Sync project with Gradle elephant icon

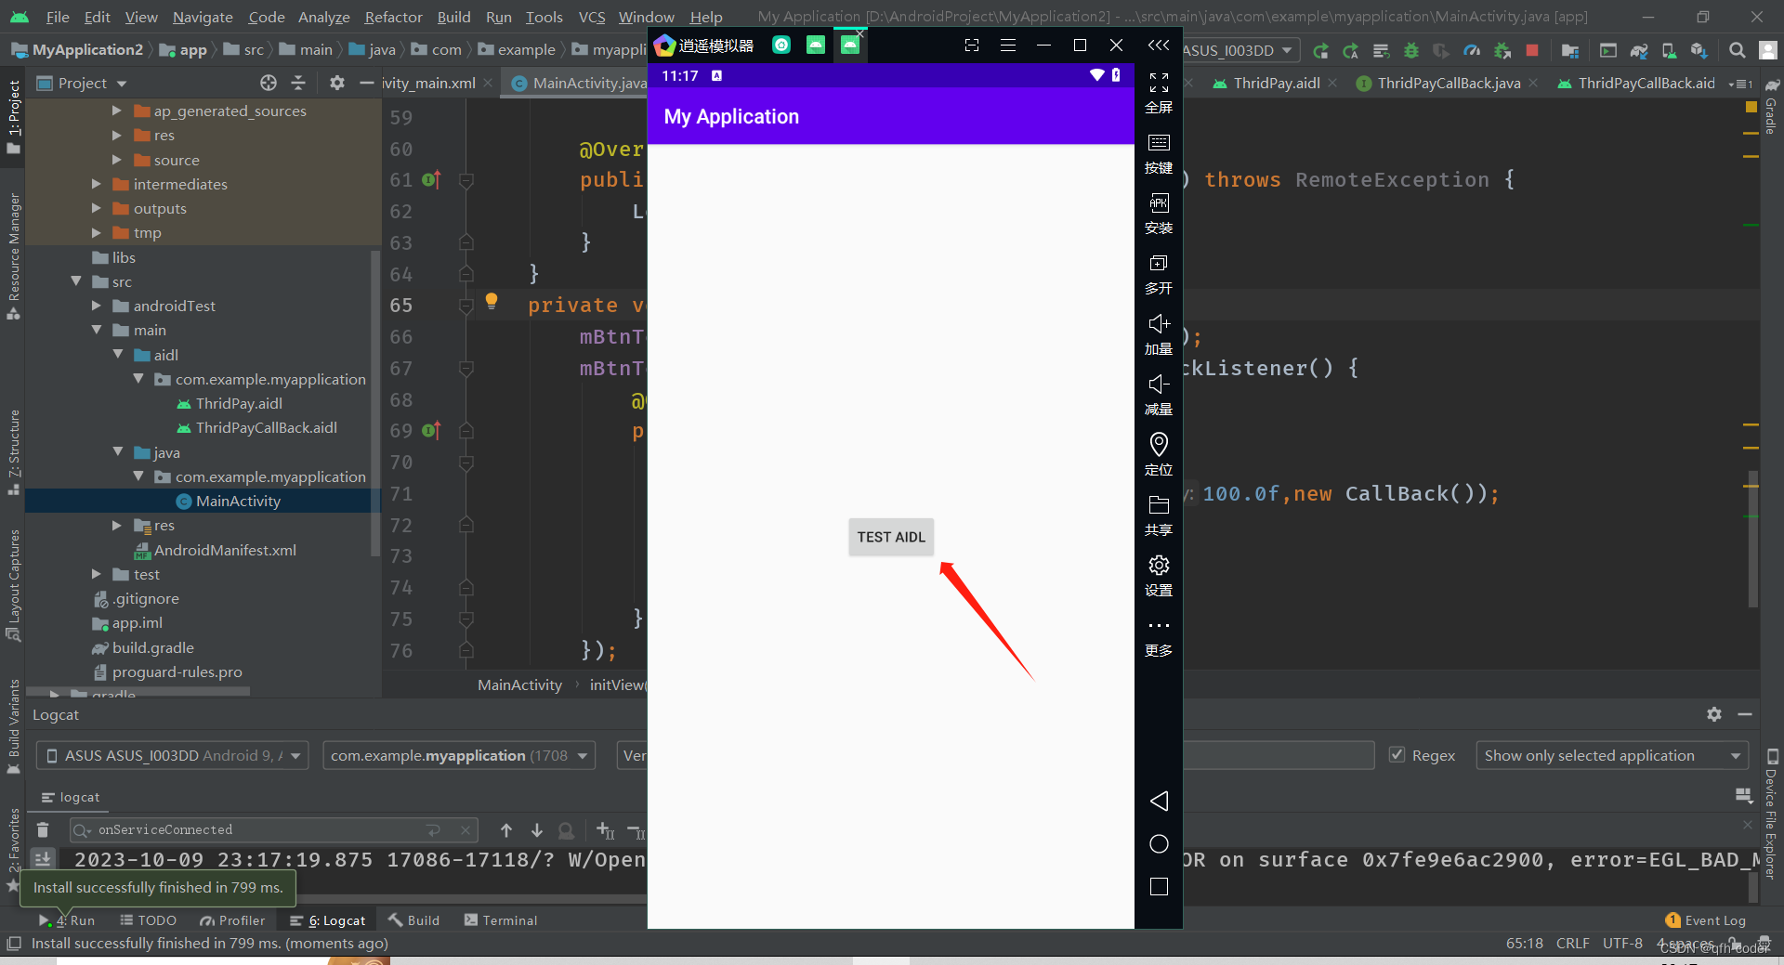[x=1639, y=51]
